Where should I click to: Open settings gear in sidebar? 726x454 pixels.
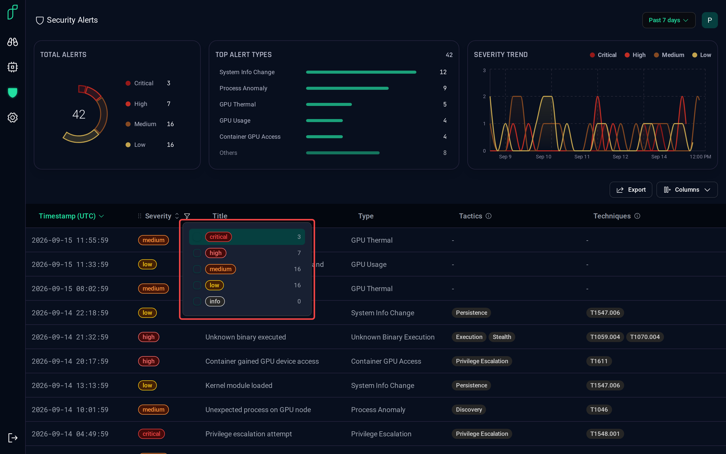[13, 117]
